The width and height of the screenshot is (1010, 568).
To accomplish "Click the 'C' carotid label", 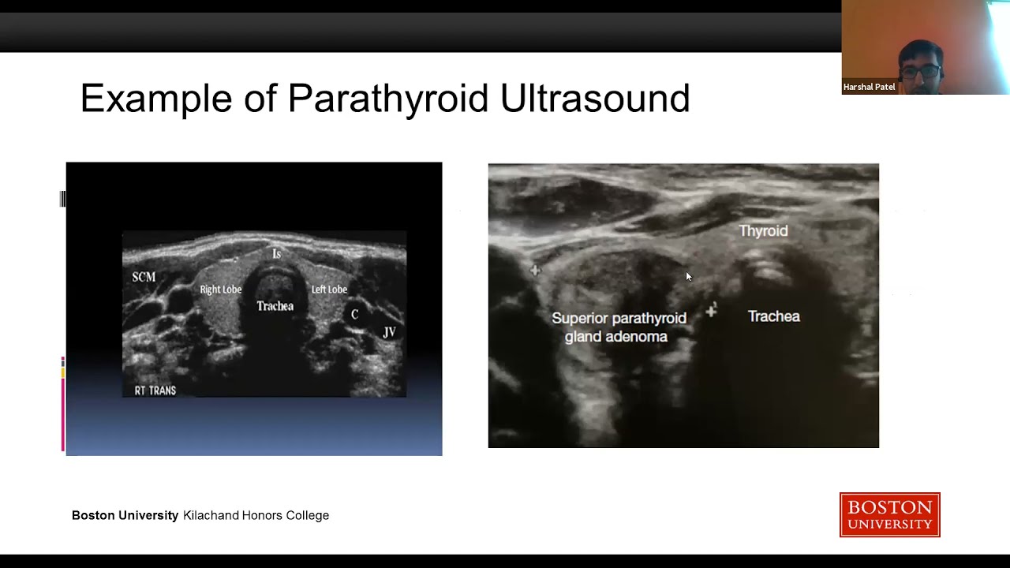I will coord(354,315).
